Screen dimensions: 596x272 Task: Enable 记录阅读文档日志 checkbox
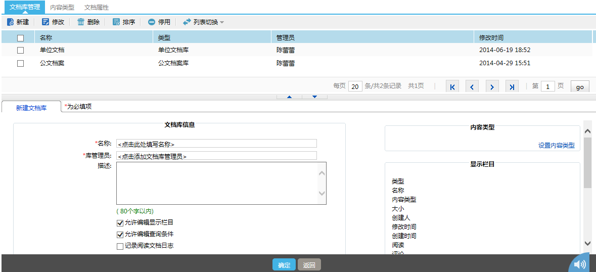coord(120,246)
